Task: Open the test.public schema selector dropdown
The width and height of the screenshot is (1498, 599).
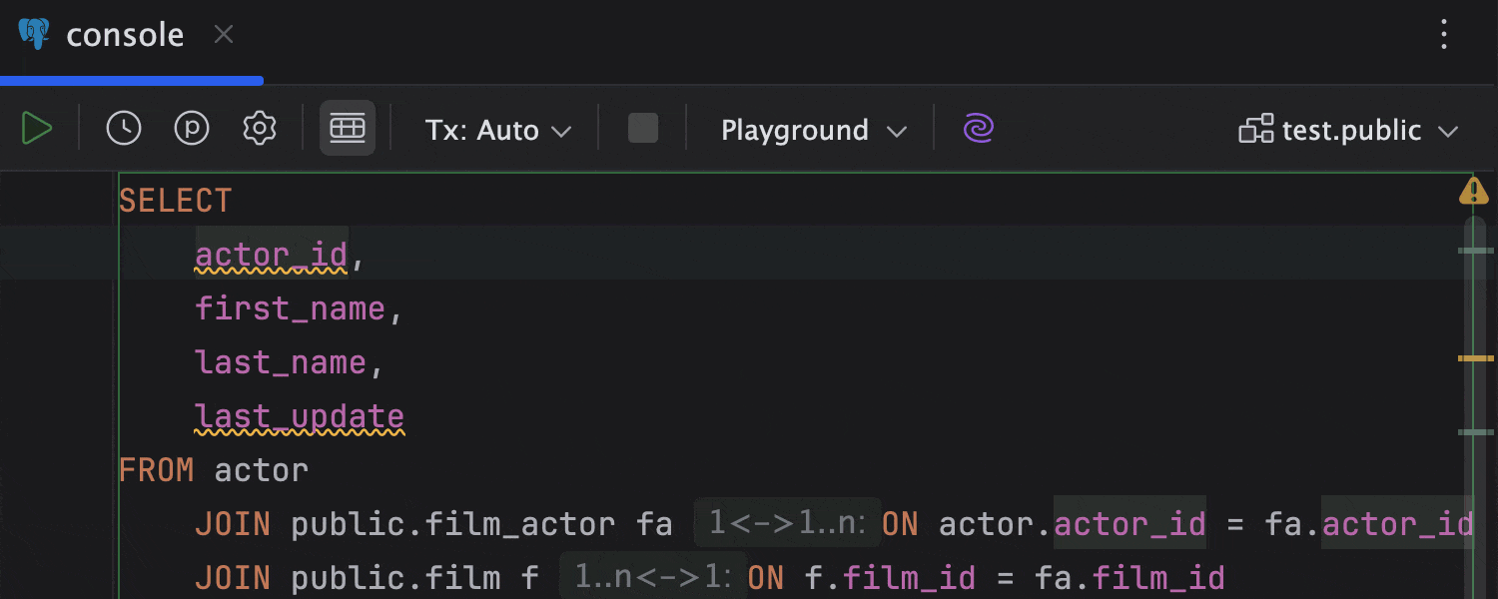Action: click(1349, 130)
